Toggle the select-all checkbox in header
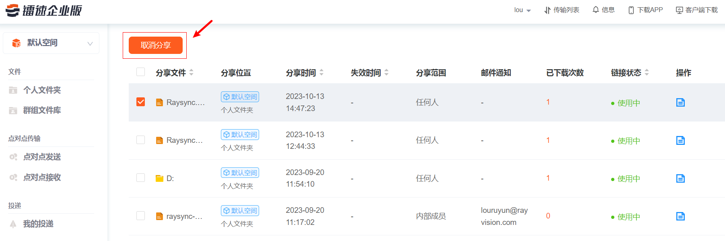Viewport: 725px width, 241px height. [x=140, y=72]
